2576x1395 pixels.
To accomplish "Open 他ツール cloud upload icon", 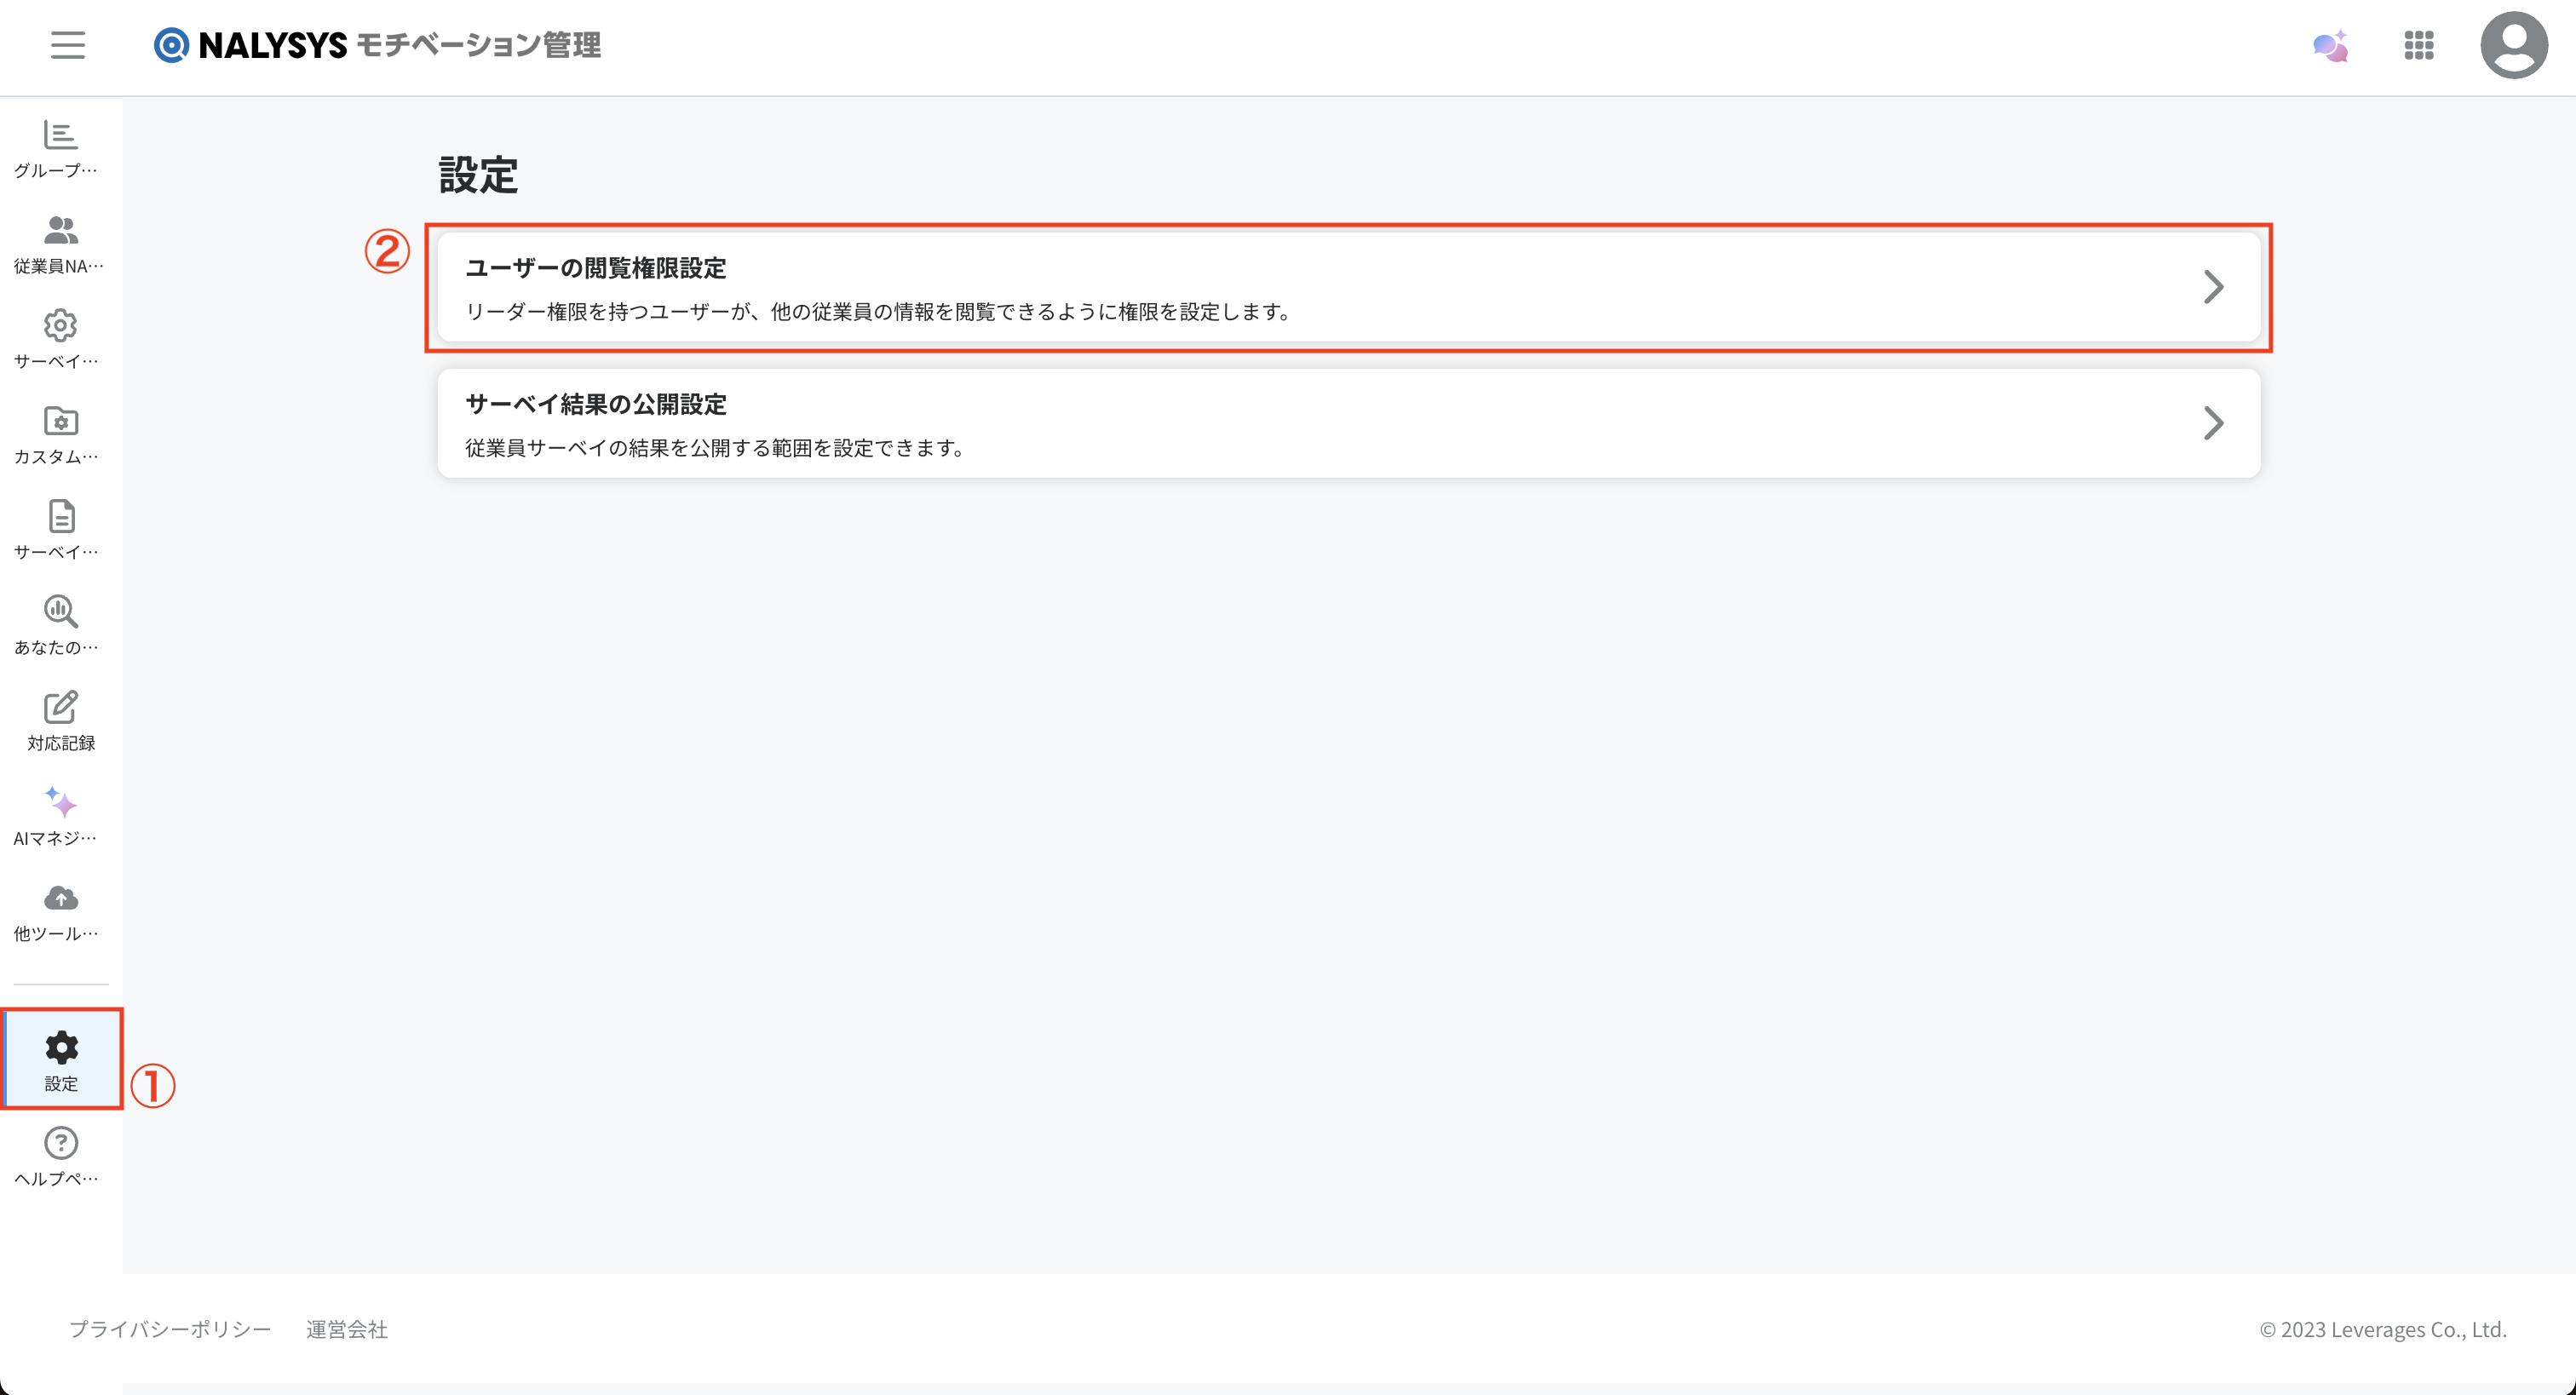I will (61, 898).
